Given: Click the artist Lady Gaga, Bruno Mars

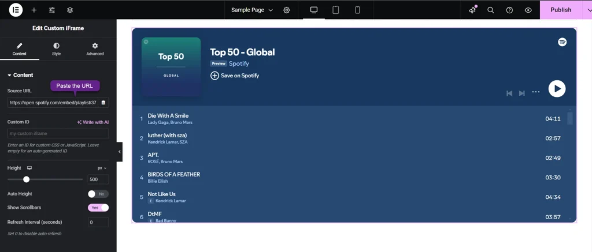Looking at the screenshot, I should tap(170, 122).
